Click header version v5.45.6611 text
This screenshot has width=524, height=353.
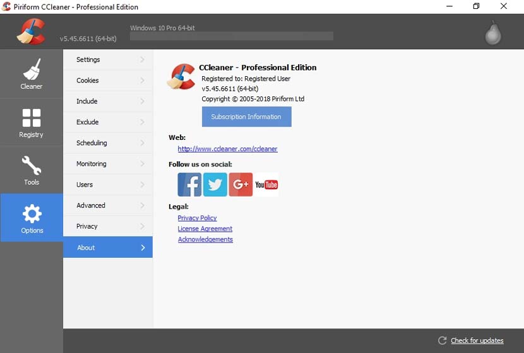click(88, 38)
